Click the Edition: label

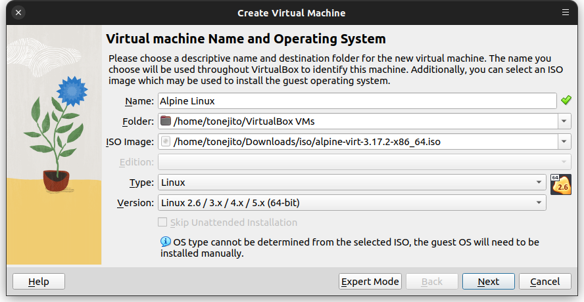point(137,162)
